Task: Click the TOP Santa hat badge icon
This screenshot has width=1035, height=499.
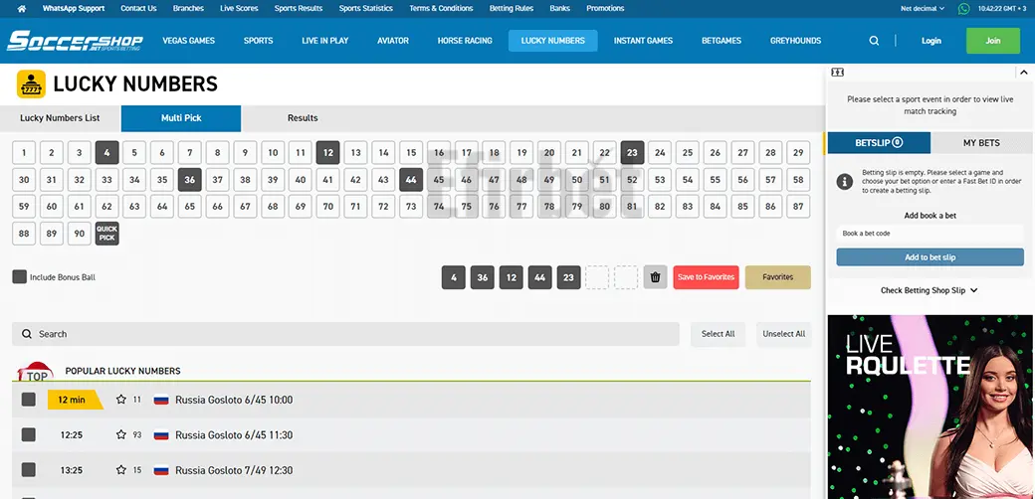Action: (x=34, y=373)
